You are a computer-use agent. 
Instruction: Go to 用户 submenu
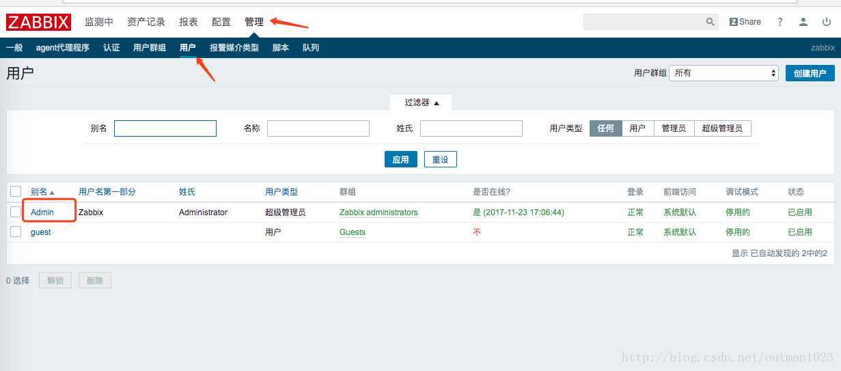click(188, 48)
